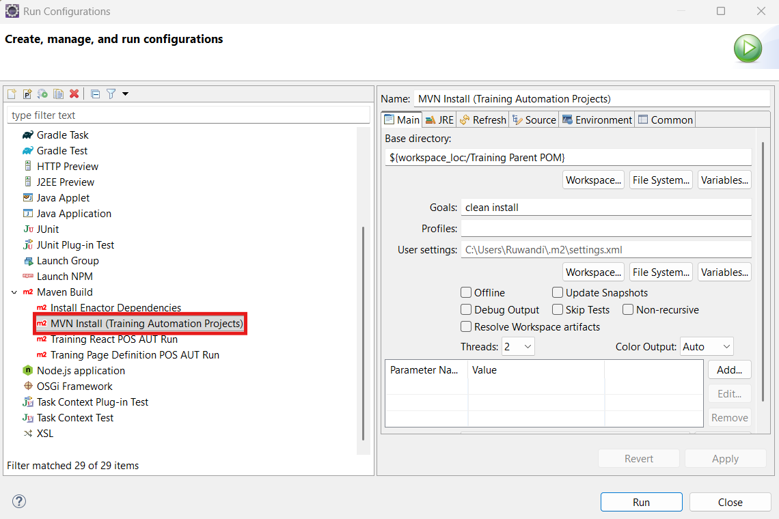Click the Filter launch configurations funnel icon
Viewport: 779px width, 519px height.
(x=111, y=94)
